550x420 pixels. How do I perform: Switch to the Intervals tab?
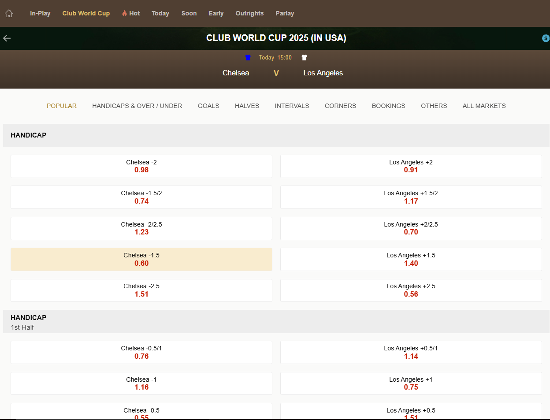[x=292, y=106]
